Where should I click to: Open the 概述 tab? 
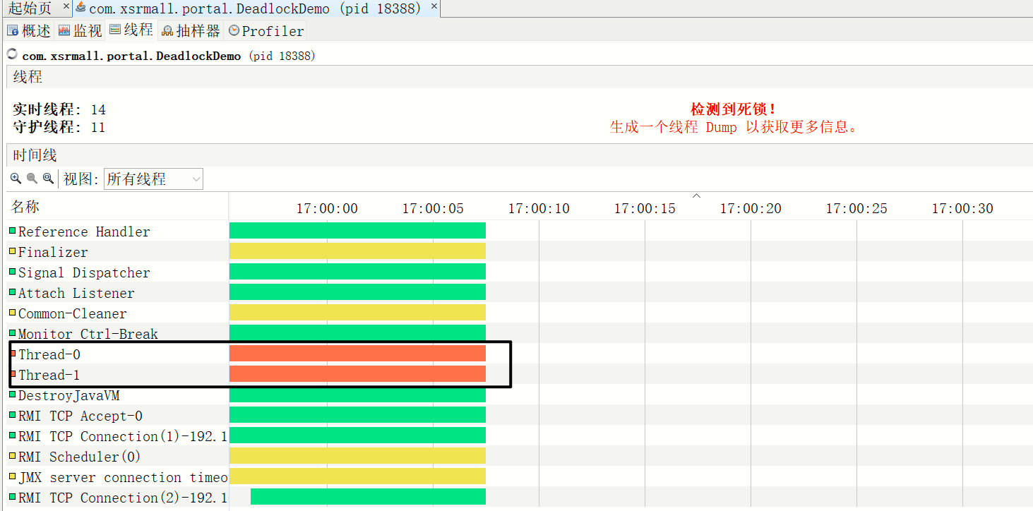(29, 31)
